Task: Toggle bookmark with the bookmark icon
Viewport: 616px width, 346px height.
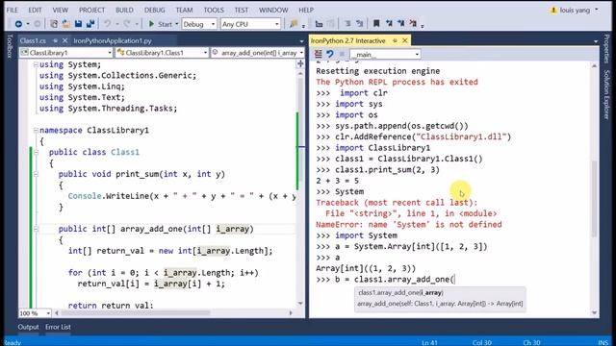Action: (376, 24)
